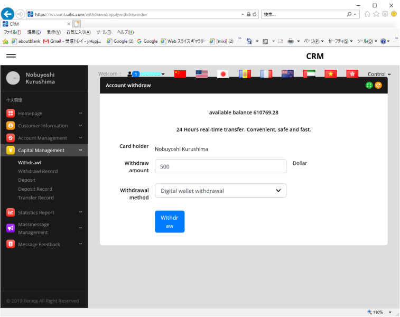Image resolution: width=400 pixels, height=317 pixels.
Task: Click the Massmessage Management megaphone icon
Action: point(11,228)
